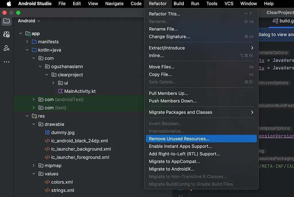Open the Extract/Introduce submenu

201,48
